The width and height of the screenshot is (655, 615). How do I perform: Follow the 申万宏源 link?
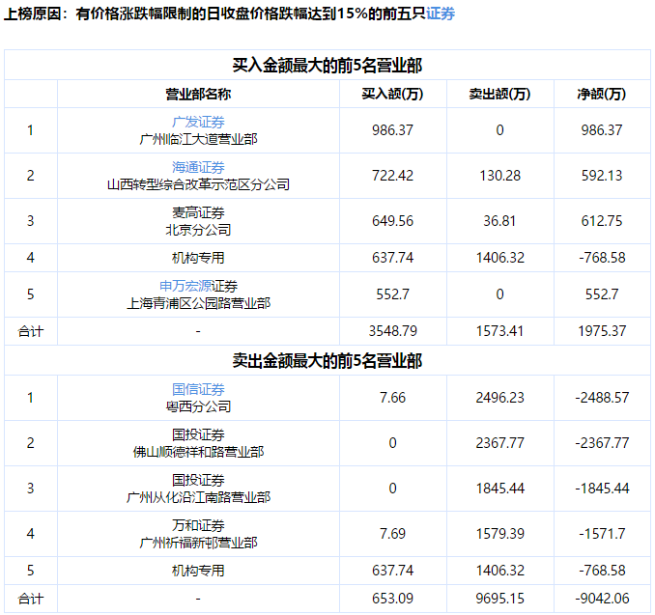pos(185,287)
